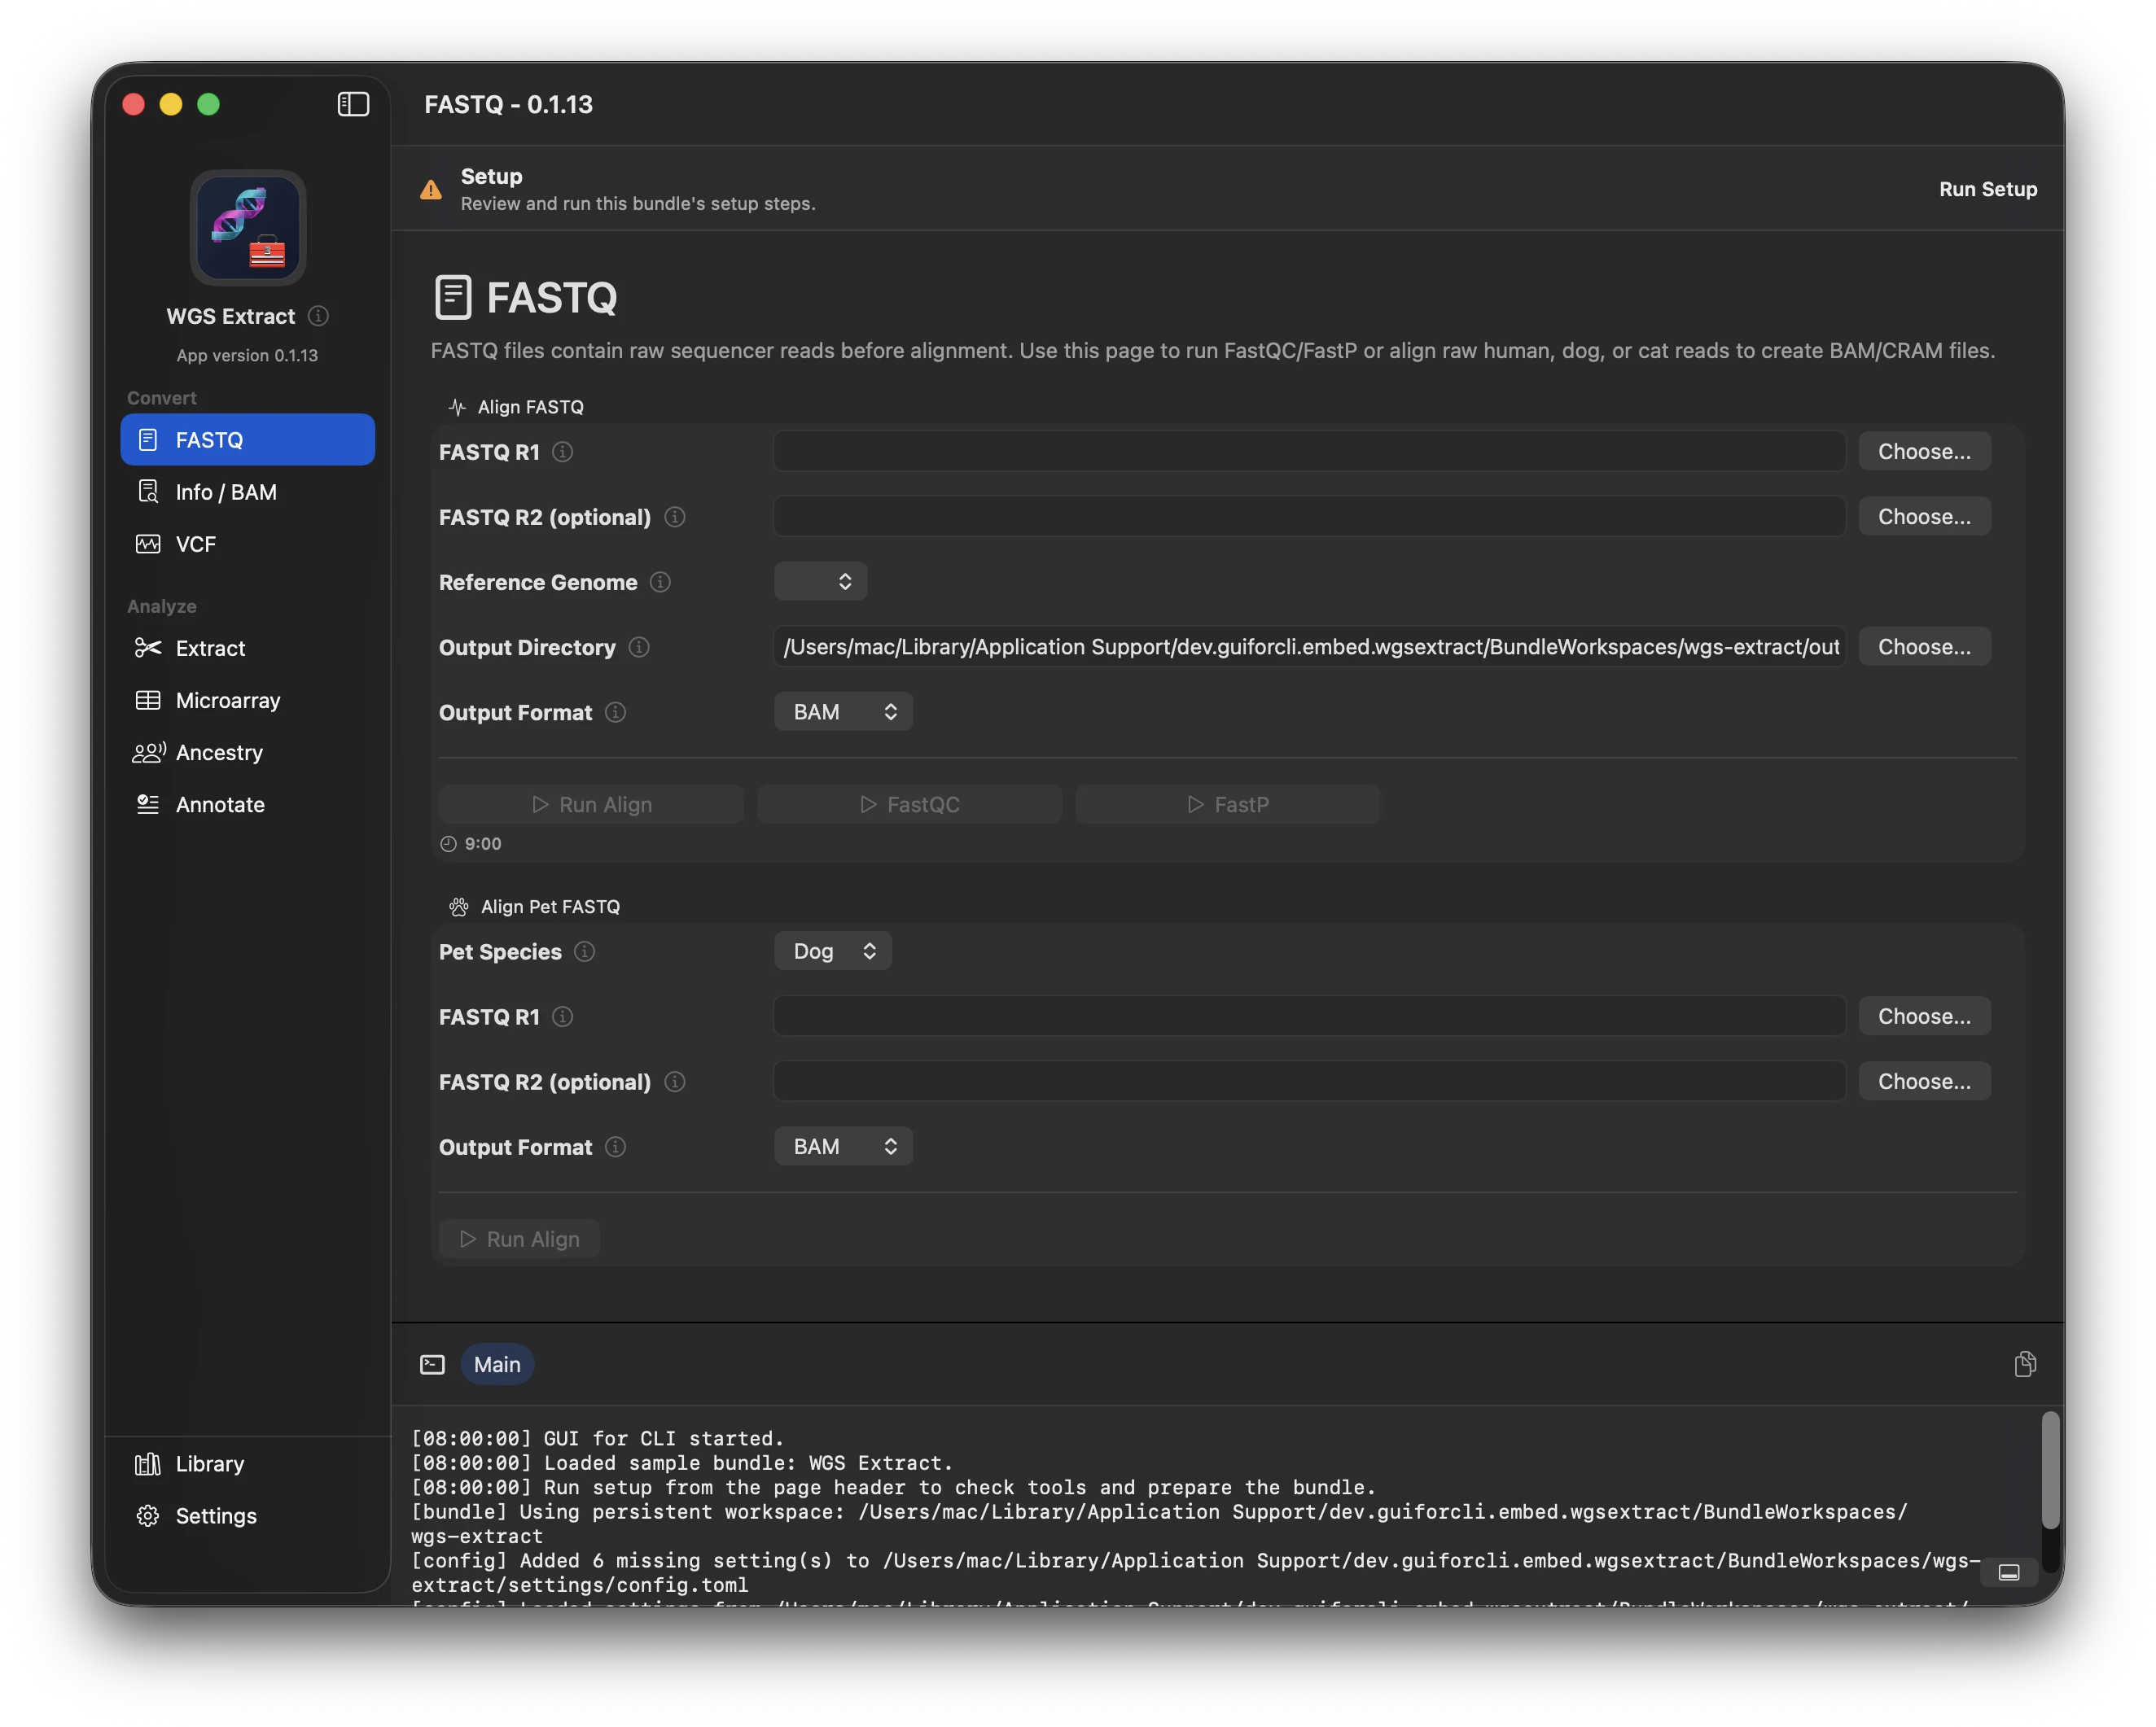Focus the Align FASTQ R1 path field
Screen dimensions: 2156x1727
tap(1309, 451)
